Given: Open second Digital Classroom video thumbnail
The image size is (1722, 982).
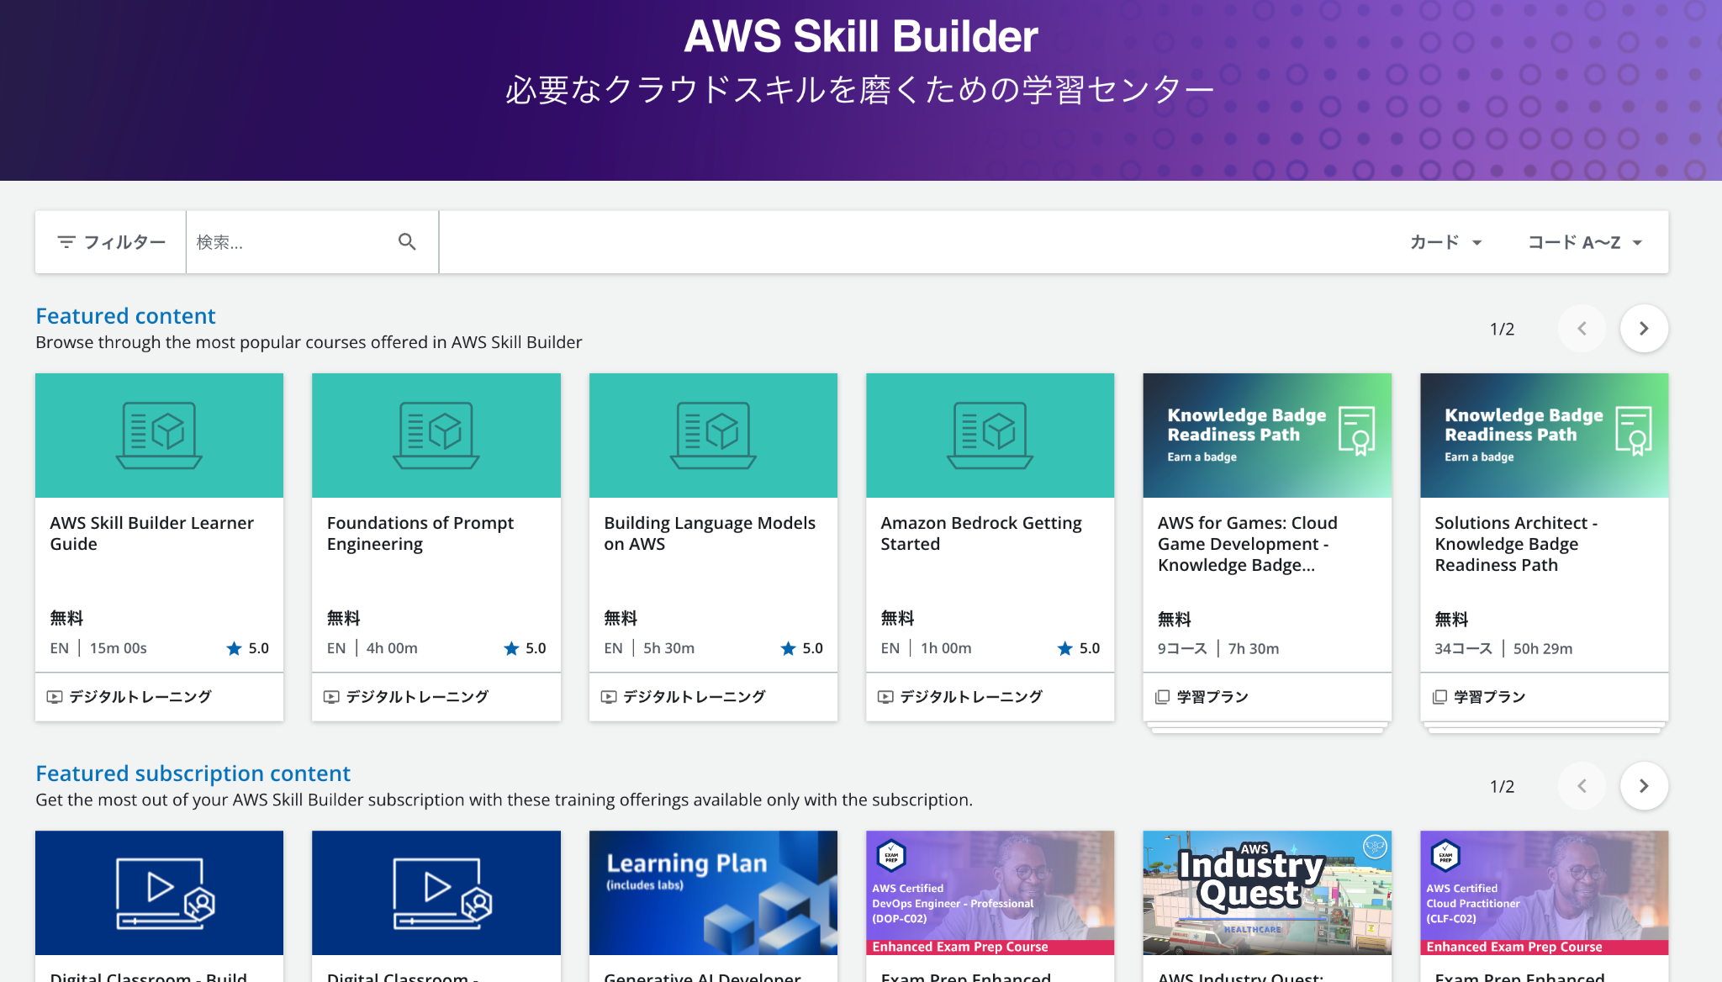Looking at the screenshot, I should 436,893.
